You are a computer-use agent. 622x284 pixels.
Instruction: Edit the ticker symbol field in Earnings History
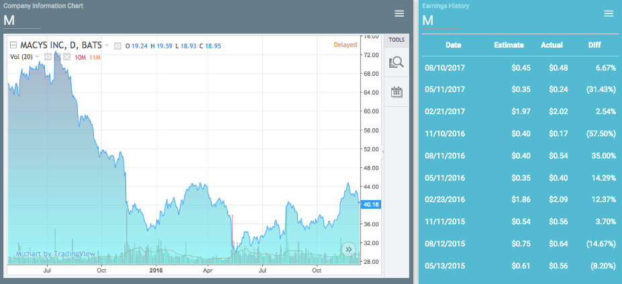[x=441, y=21]
